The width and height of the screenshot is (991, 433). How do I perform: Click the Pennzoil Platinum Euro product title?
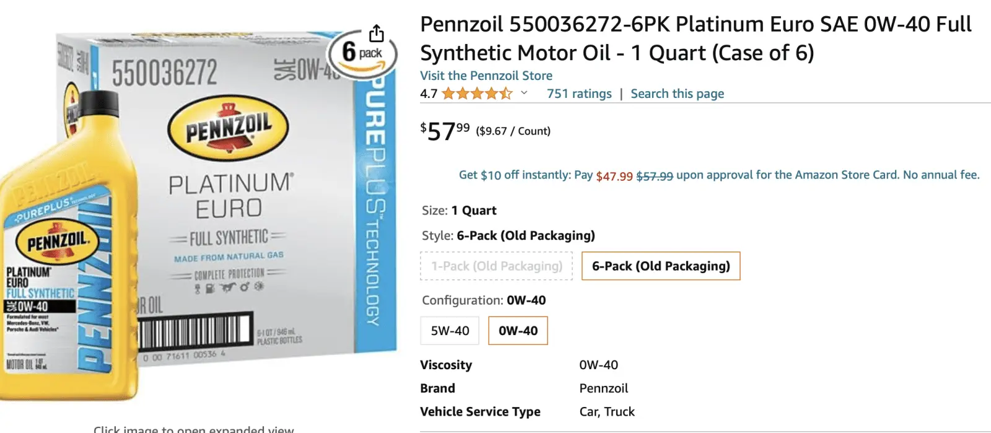tap(695, 38)
